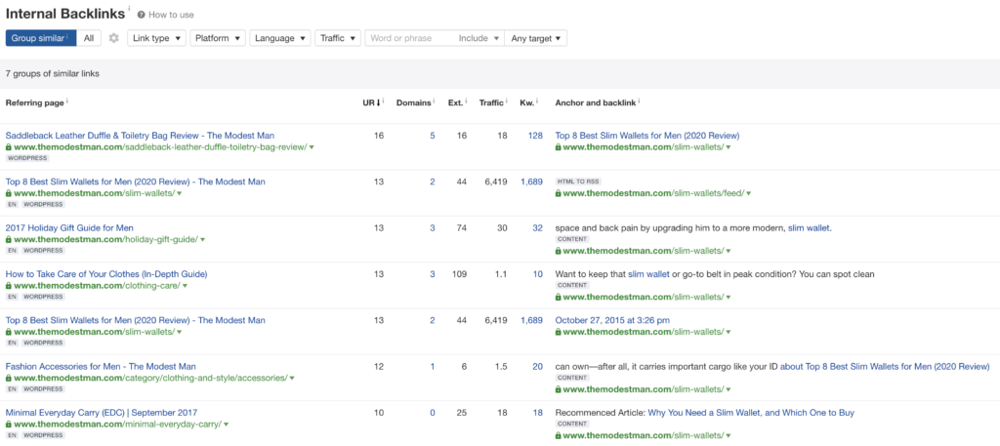The image size is (1000, 446).
Task: Click the www.themodestman.com/holiday-gift-guide/ URL
Action: tap(105, 239)
